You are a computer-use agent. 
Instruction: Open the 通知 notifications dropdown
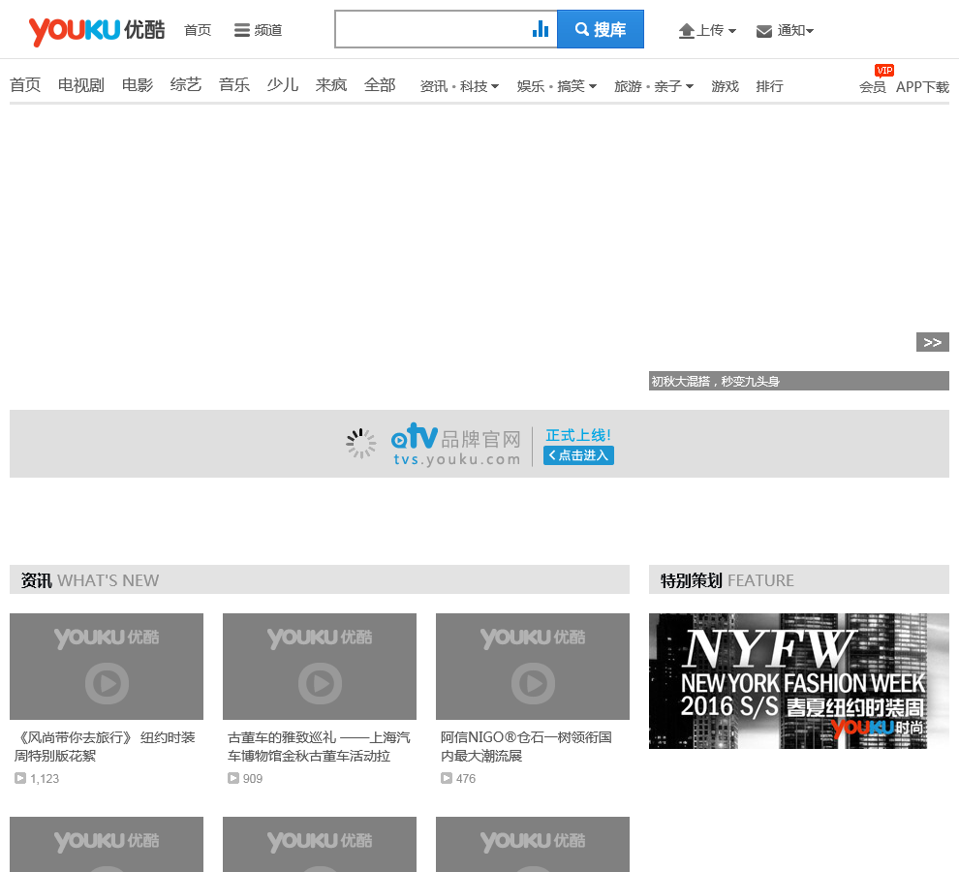785,30
